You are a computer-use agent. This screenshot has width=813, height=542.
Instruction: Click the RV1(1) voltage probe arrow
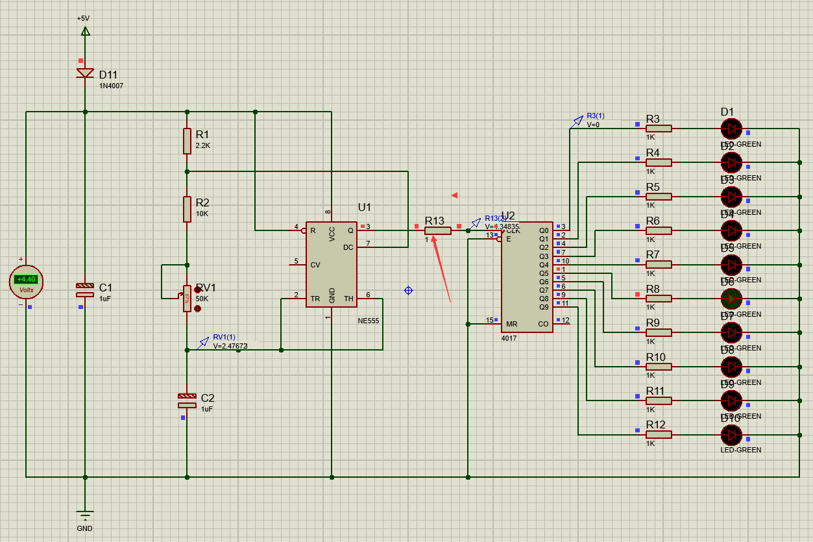[x=204, y=341]
